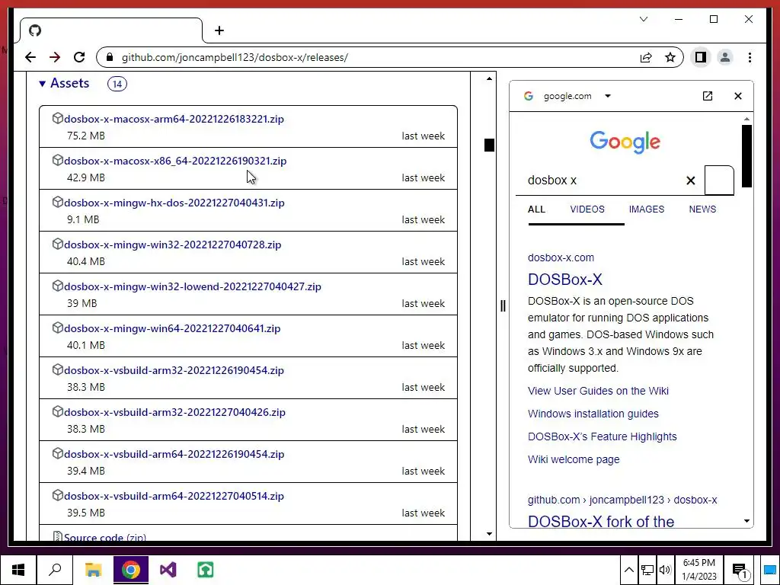Viewport: 780px width, 585px height.
Task: Collapse the Assets section
Action: (x=64, y=83)
